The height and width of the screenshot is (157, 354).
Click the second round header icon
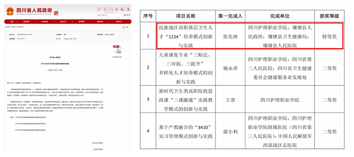coord(105,9)
